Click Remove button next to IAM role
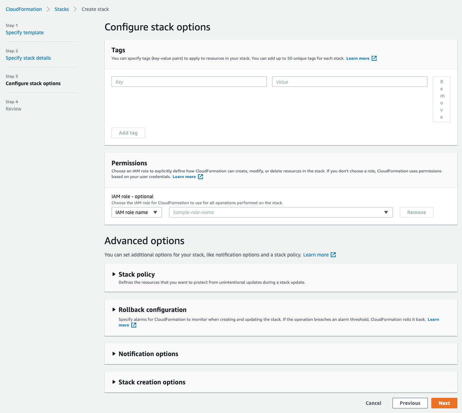 416,212
